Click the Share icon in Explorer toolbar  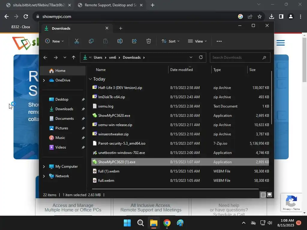pos(134,41)
